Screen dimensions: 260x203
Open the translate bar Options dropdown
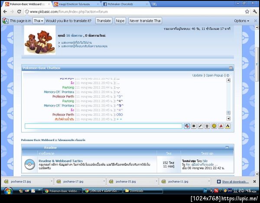(241, 21)
